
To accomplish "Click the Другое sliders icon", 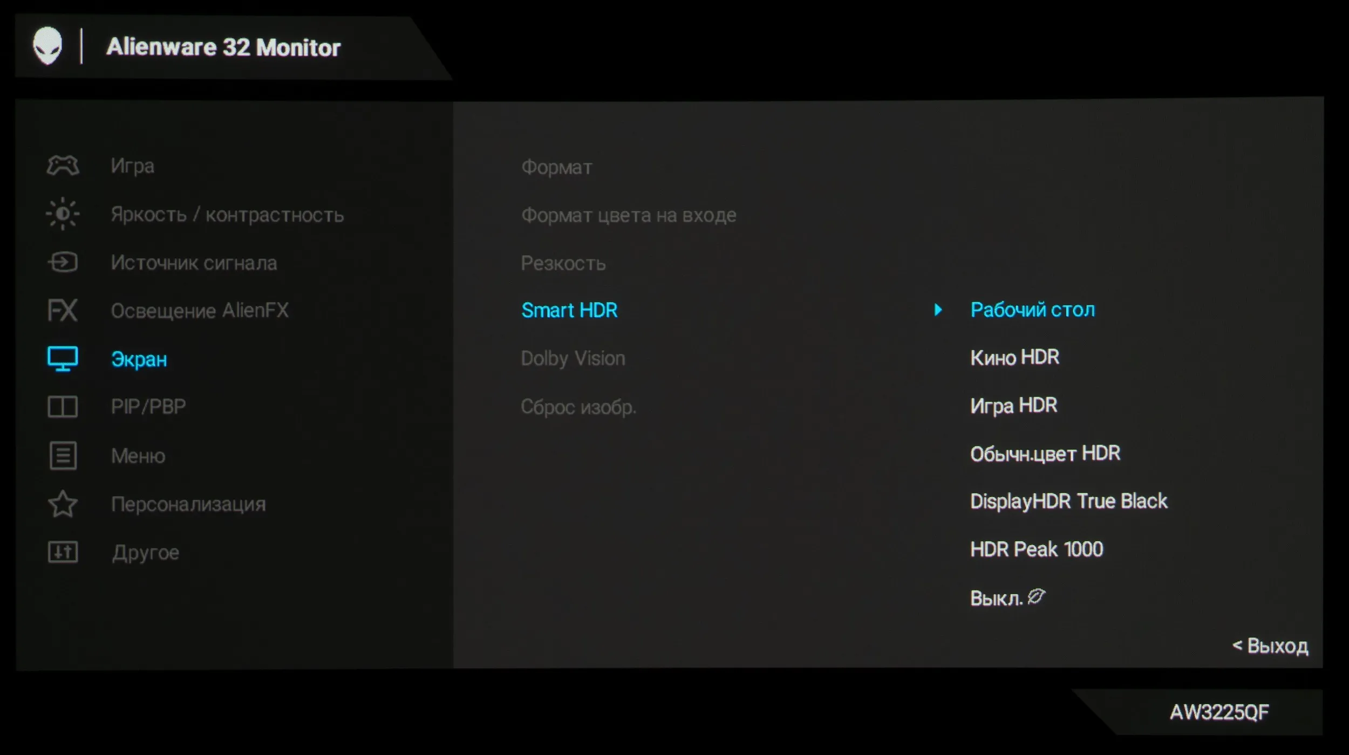I will coord(63,552).
